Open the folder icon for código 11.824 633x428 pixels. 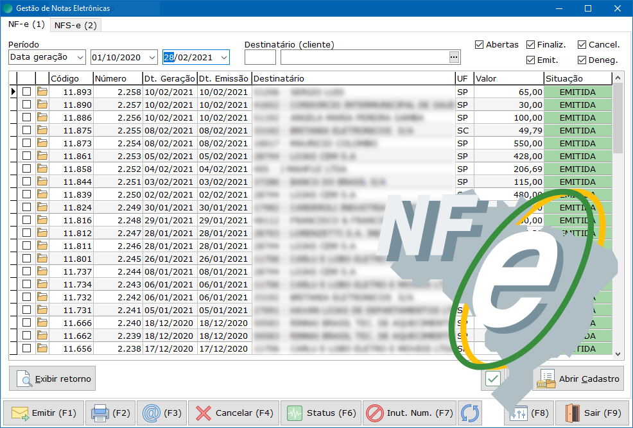pyautogui.click(x=42, y=207)
